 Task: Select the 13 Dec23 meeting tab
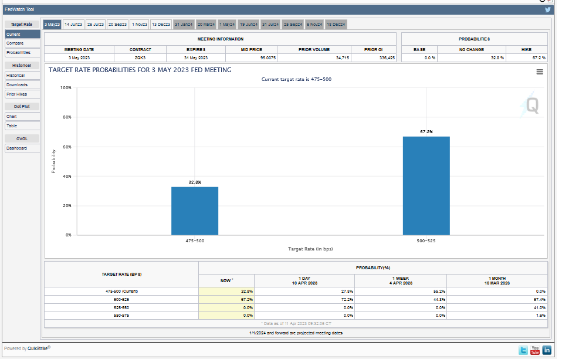[161, 25]
